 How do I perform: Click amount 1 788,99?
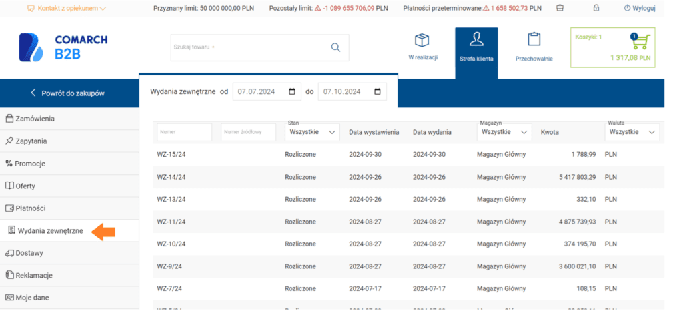(x=584, y=154)
